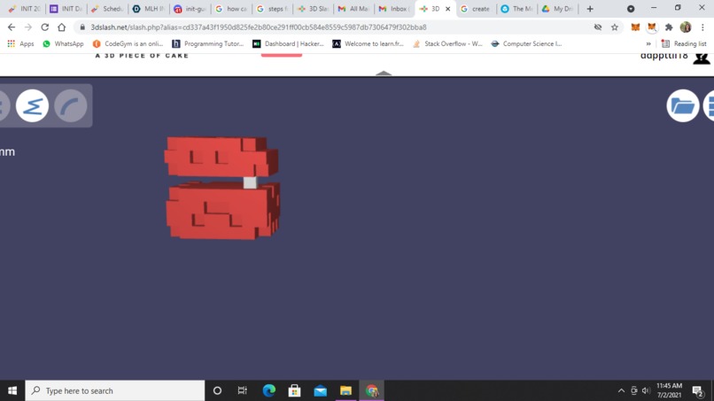Switch to the 'MLH' browser tab
Image resolution: width=714 pixels, height=401 pixels.
[149, 9]
